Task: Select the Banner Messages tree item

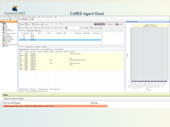Action: click(8, 36)
